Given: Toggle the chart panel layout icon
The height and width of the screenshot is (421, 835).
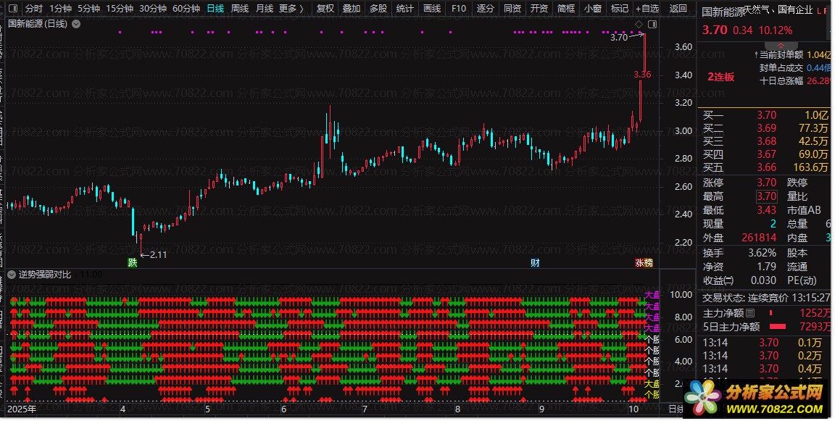Looking at the screenshot, I should coord(652,25).
